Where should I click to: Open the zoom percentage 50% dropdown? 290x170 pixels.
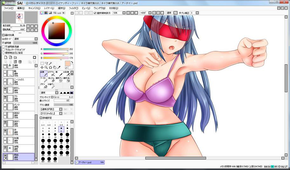pyautogui.click(x=124, y=13)
